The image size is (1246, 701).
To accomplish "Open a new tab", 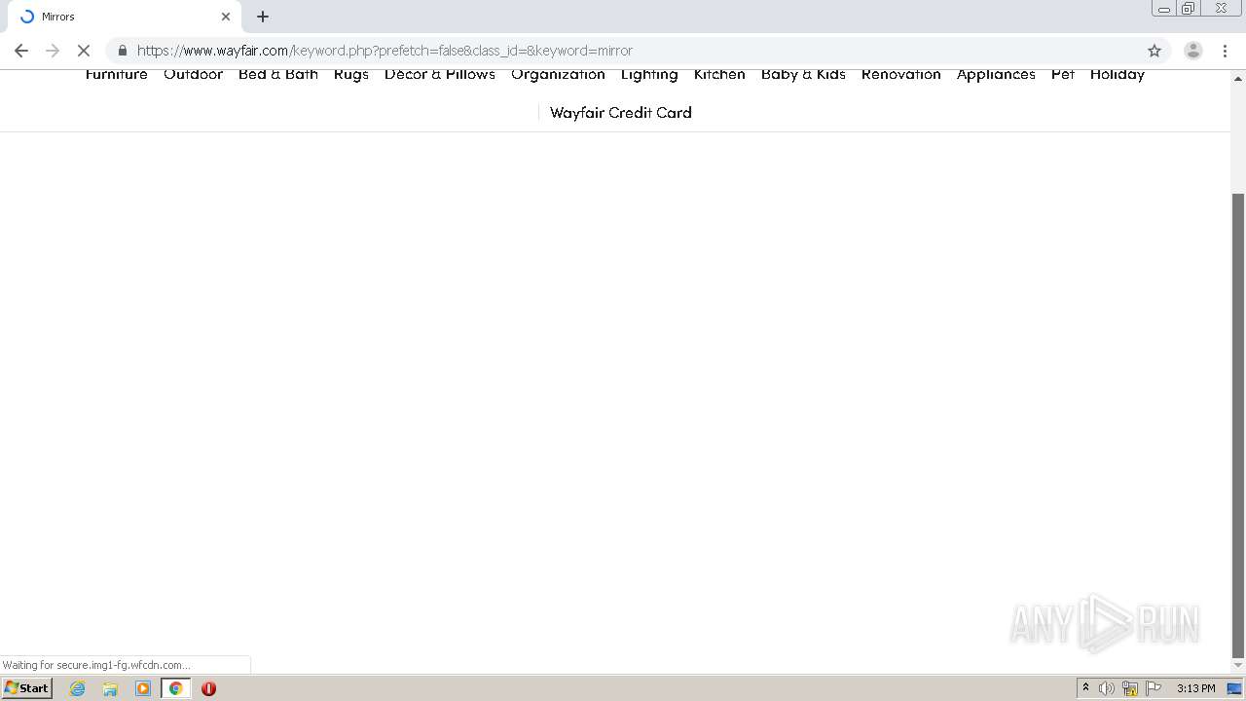I will [x=263, y=17].
